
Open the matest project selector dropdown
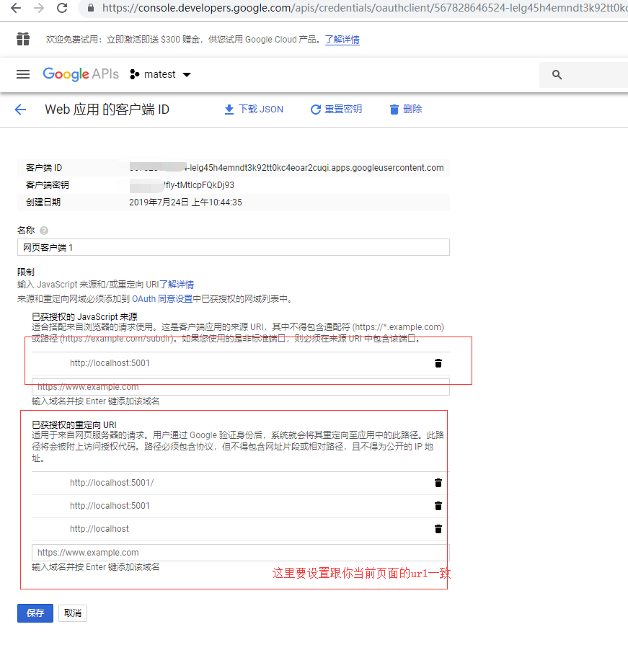[161, 74]
